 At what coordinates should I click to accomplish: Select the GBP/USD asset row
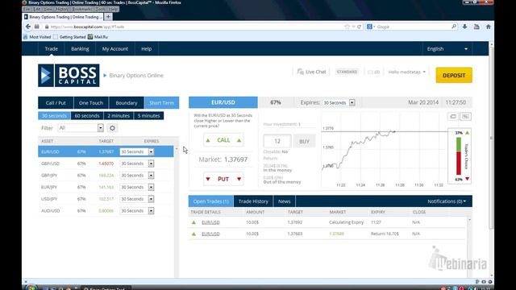point(106,164)
